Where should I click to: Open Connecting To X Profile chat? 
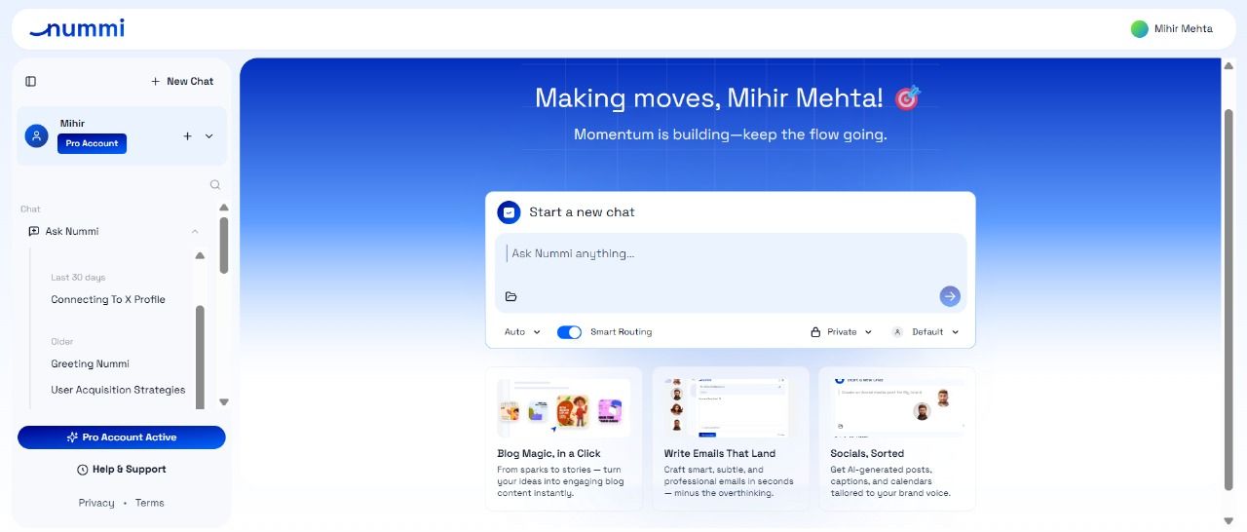point(108,300)
